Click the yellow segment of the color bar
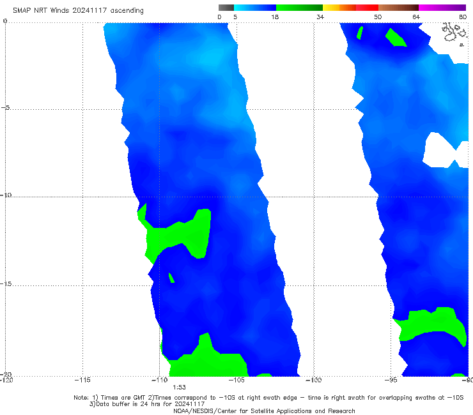 click(x=331, y=8)
